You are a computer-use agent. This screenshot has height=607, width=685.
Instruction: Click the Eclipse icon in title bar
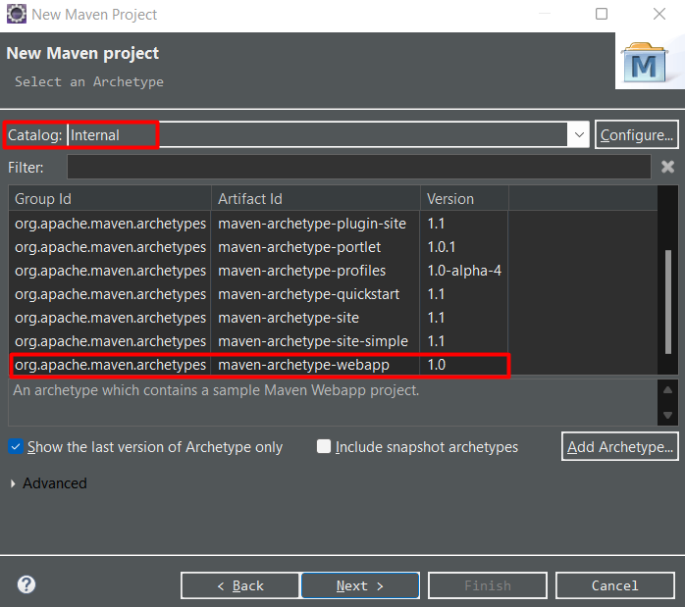click(17, 14)
